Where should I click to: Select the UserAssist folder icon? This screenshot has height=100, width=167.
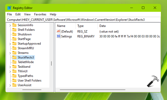[x=14, y=85]
